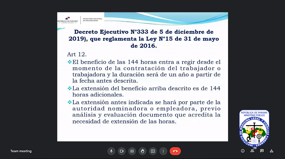The height and width of the screenshot is (159, 285).
Task: Click the Instituto de Medicina Legal logo
Action: pyautogui.click(x=254, y=128)
